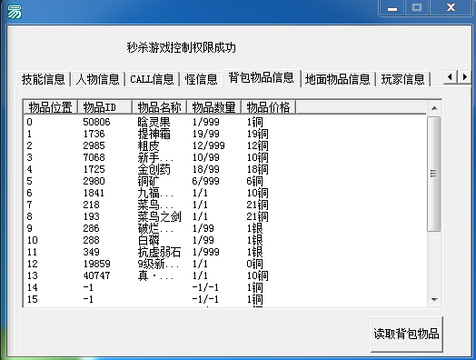
Task: Select item ID 7068
Action: tap(94, 157)
